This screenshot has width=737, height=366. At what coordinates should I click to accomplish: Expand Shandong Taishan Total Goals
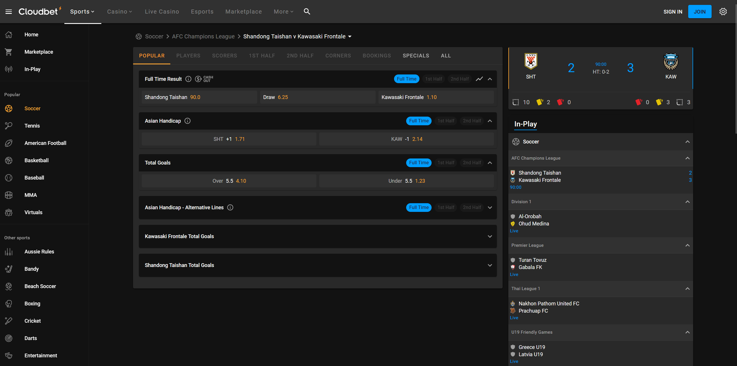(x=490, y=265)
